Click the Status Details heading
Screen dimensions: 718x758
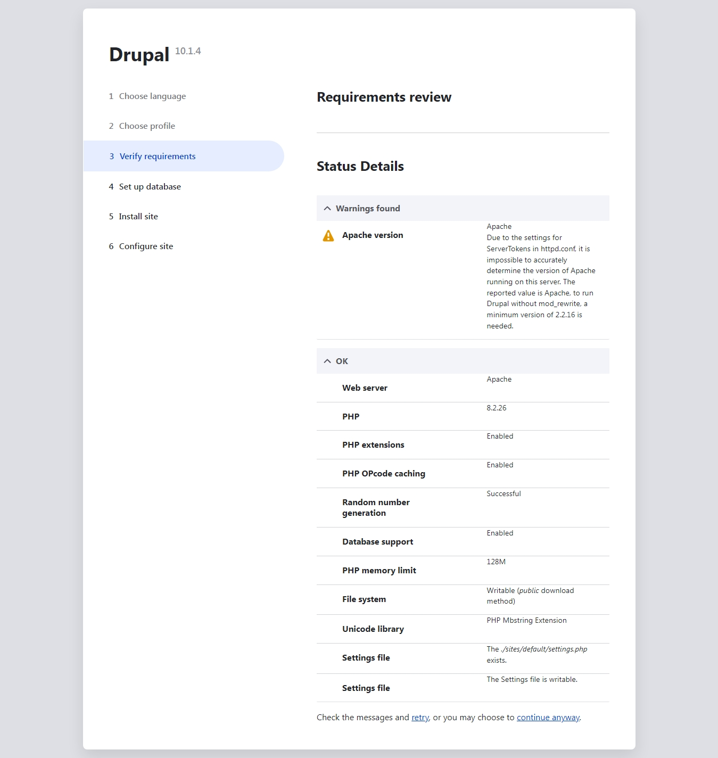point(360,166)
